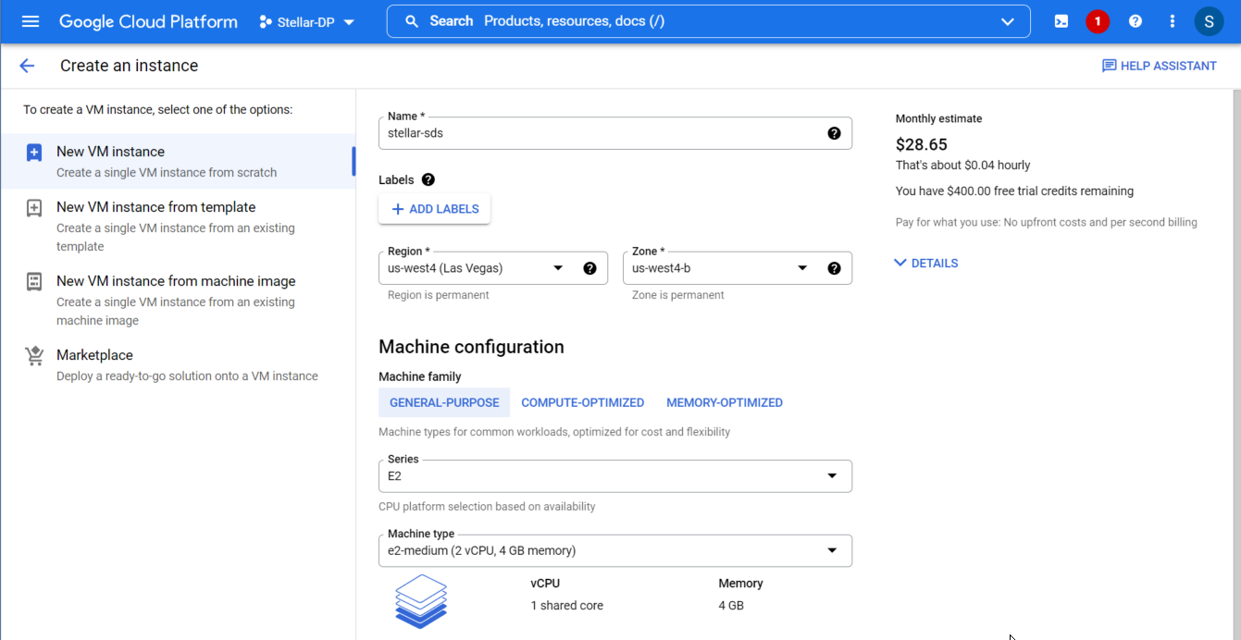Select the Memory-Optimized machine family tab
Viewport: 1241px width, 640px height.
point(724,403)
